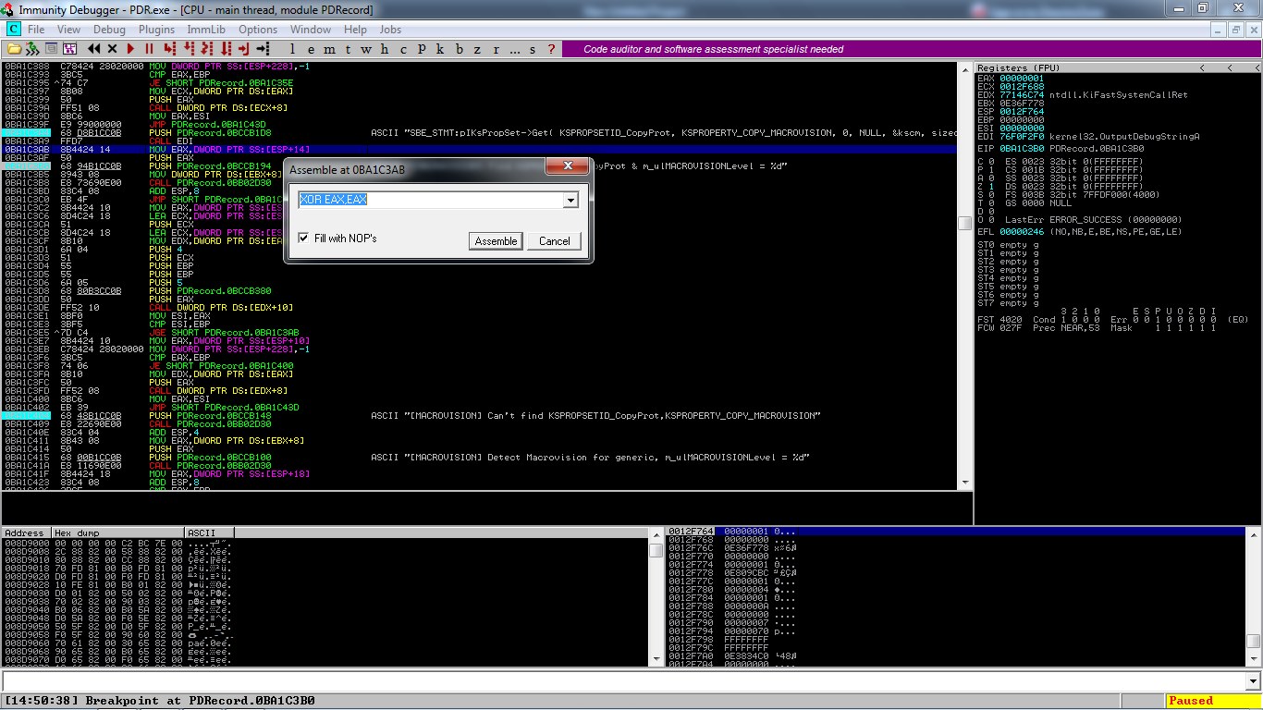Click the stack pane scrollbar thumb
The image size is (1263, 710).
1252,641
